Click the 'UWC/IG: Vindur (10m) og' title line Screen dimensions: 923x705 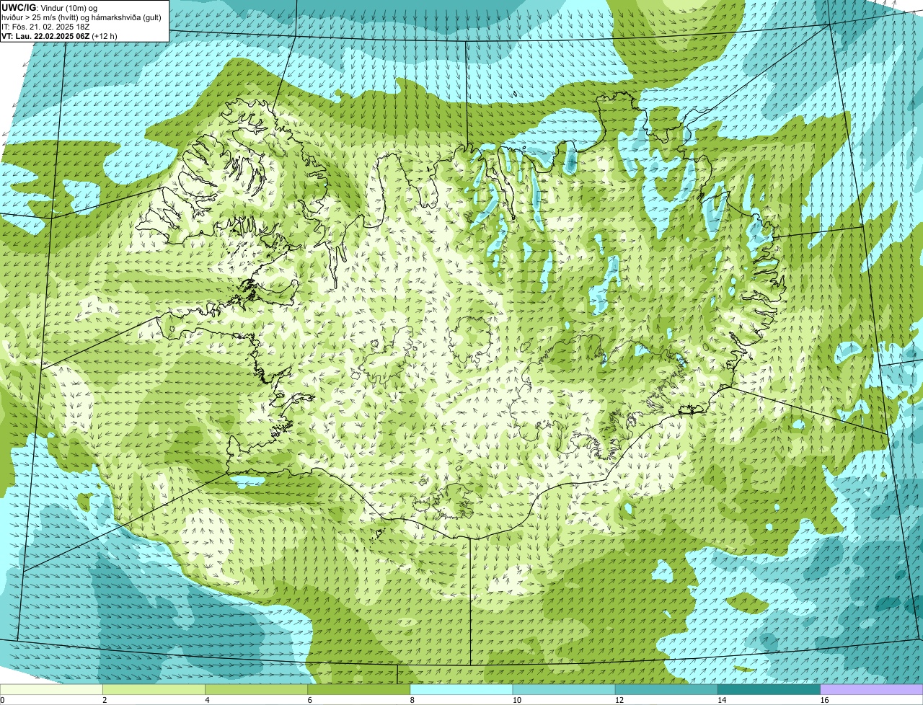50,7
